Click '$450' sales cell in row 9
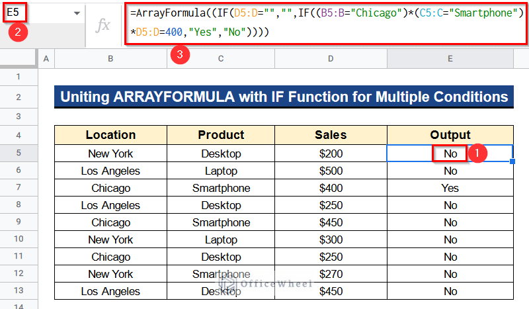Image resolution: width=529 pixels, height=309 pixels. 331,222
